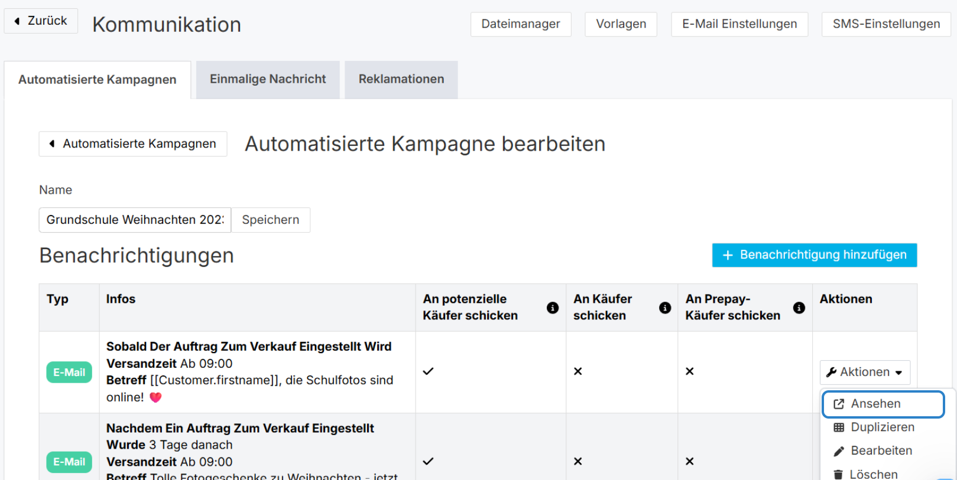This screenshot has height=480, width=957.
Task: Return to the Automatisierte Kampagnen list
Action: [x=133, y=144]
